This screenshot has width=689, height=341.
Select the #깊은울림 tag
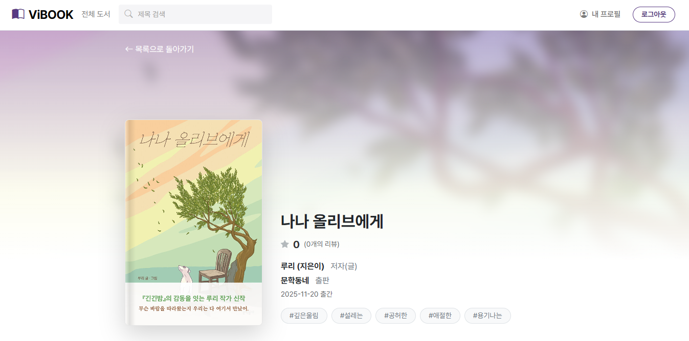[x=304, y=316]
